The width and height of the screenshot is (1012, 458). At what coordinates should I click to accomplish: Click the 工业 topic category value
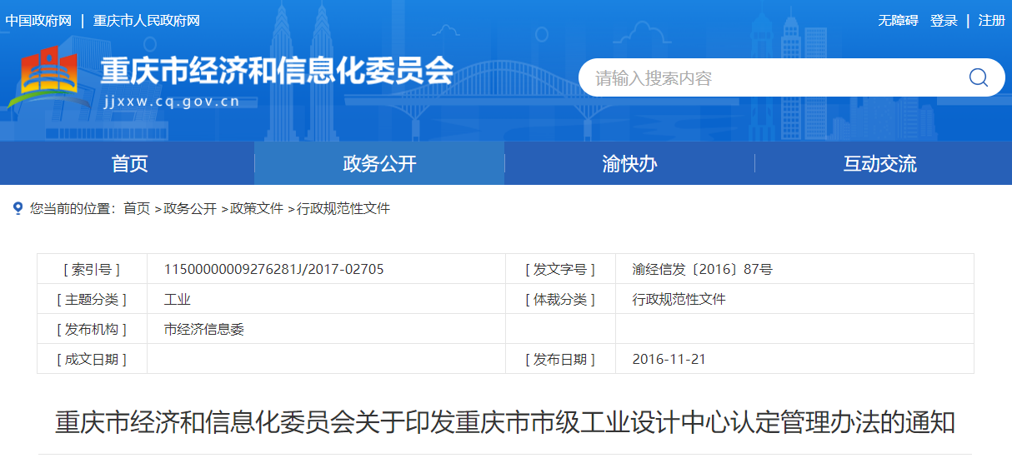(178, 299)
